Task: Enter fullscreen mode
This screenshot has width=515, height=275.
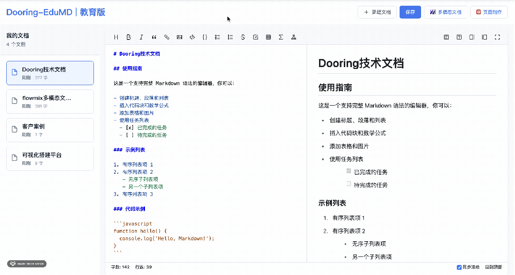Action: 497,38
